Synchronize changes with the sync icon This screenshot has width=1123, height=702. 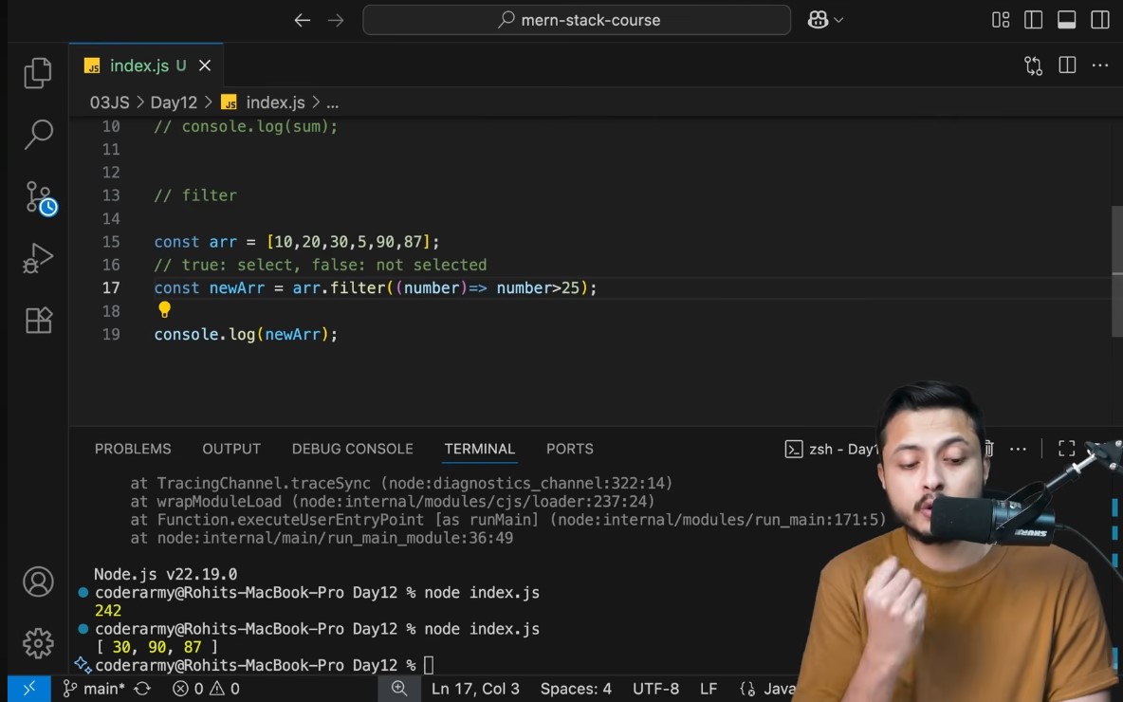click(x=142, y=689)
